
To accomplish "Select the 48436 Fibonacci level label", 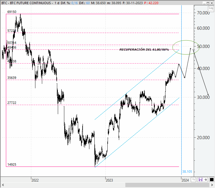I will [12, 47].
